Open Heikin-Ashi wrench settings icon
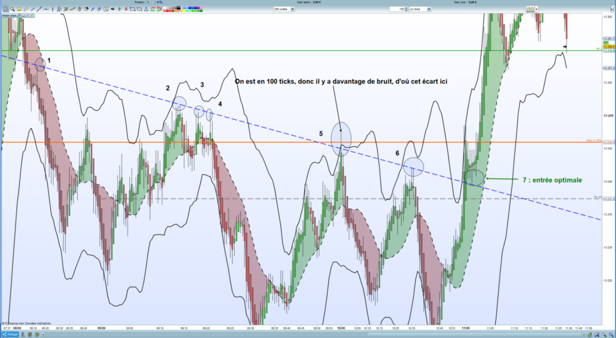The height and width of the screenshot is (338, 616). (x=19, y=16)
